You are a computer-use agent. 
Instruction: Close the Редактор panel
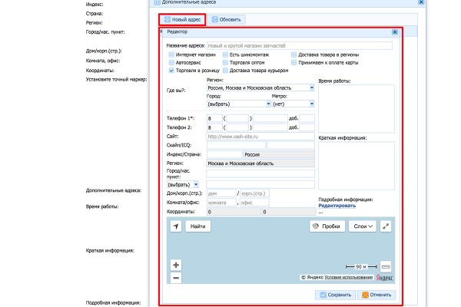394,33
